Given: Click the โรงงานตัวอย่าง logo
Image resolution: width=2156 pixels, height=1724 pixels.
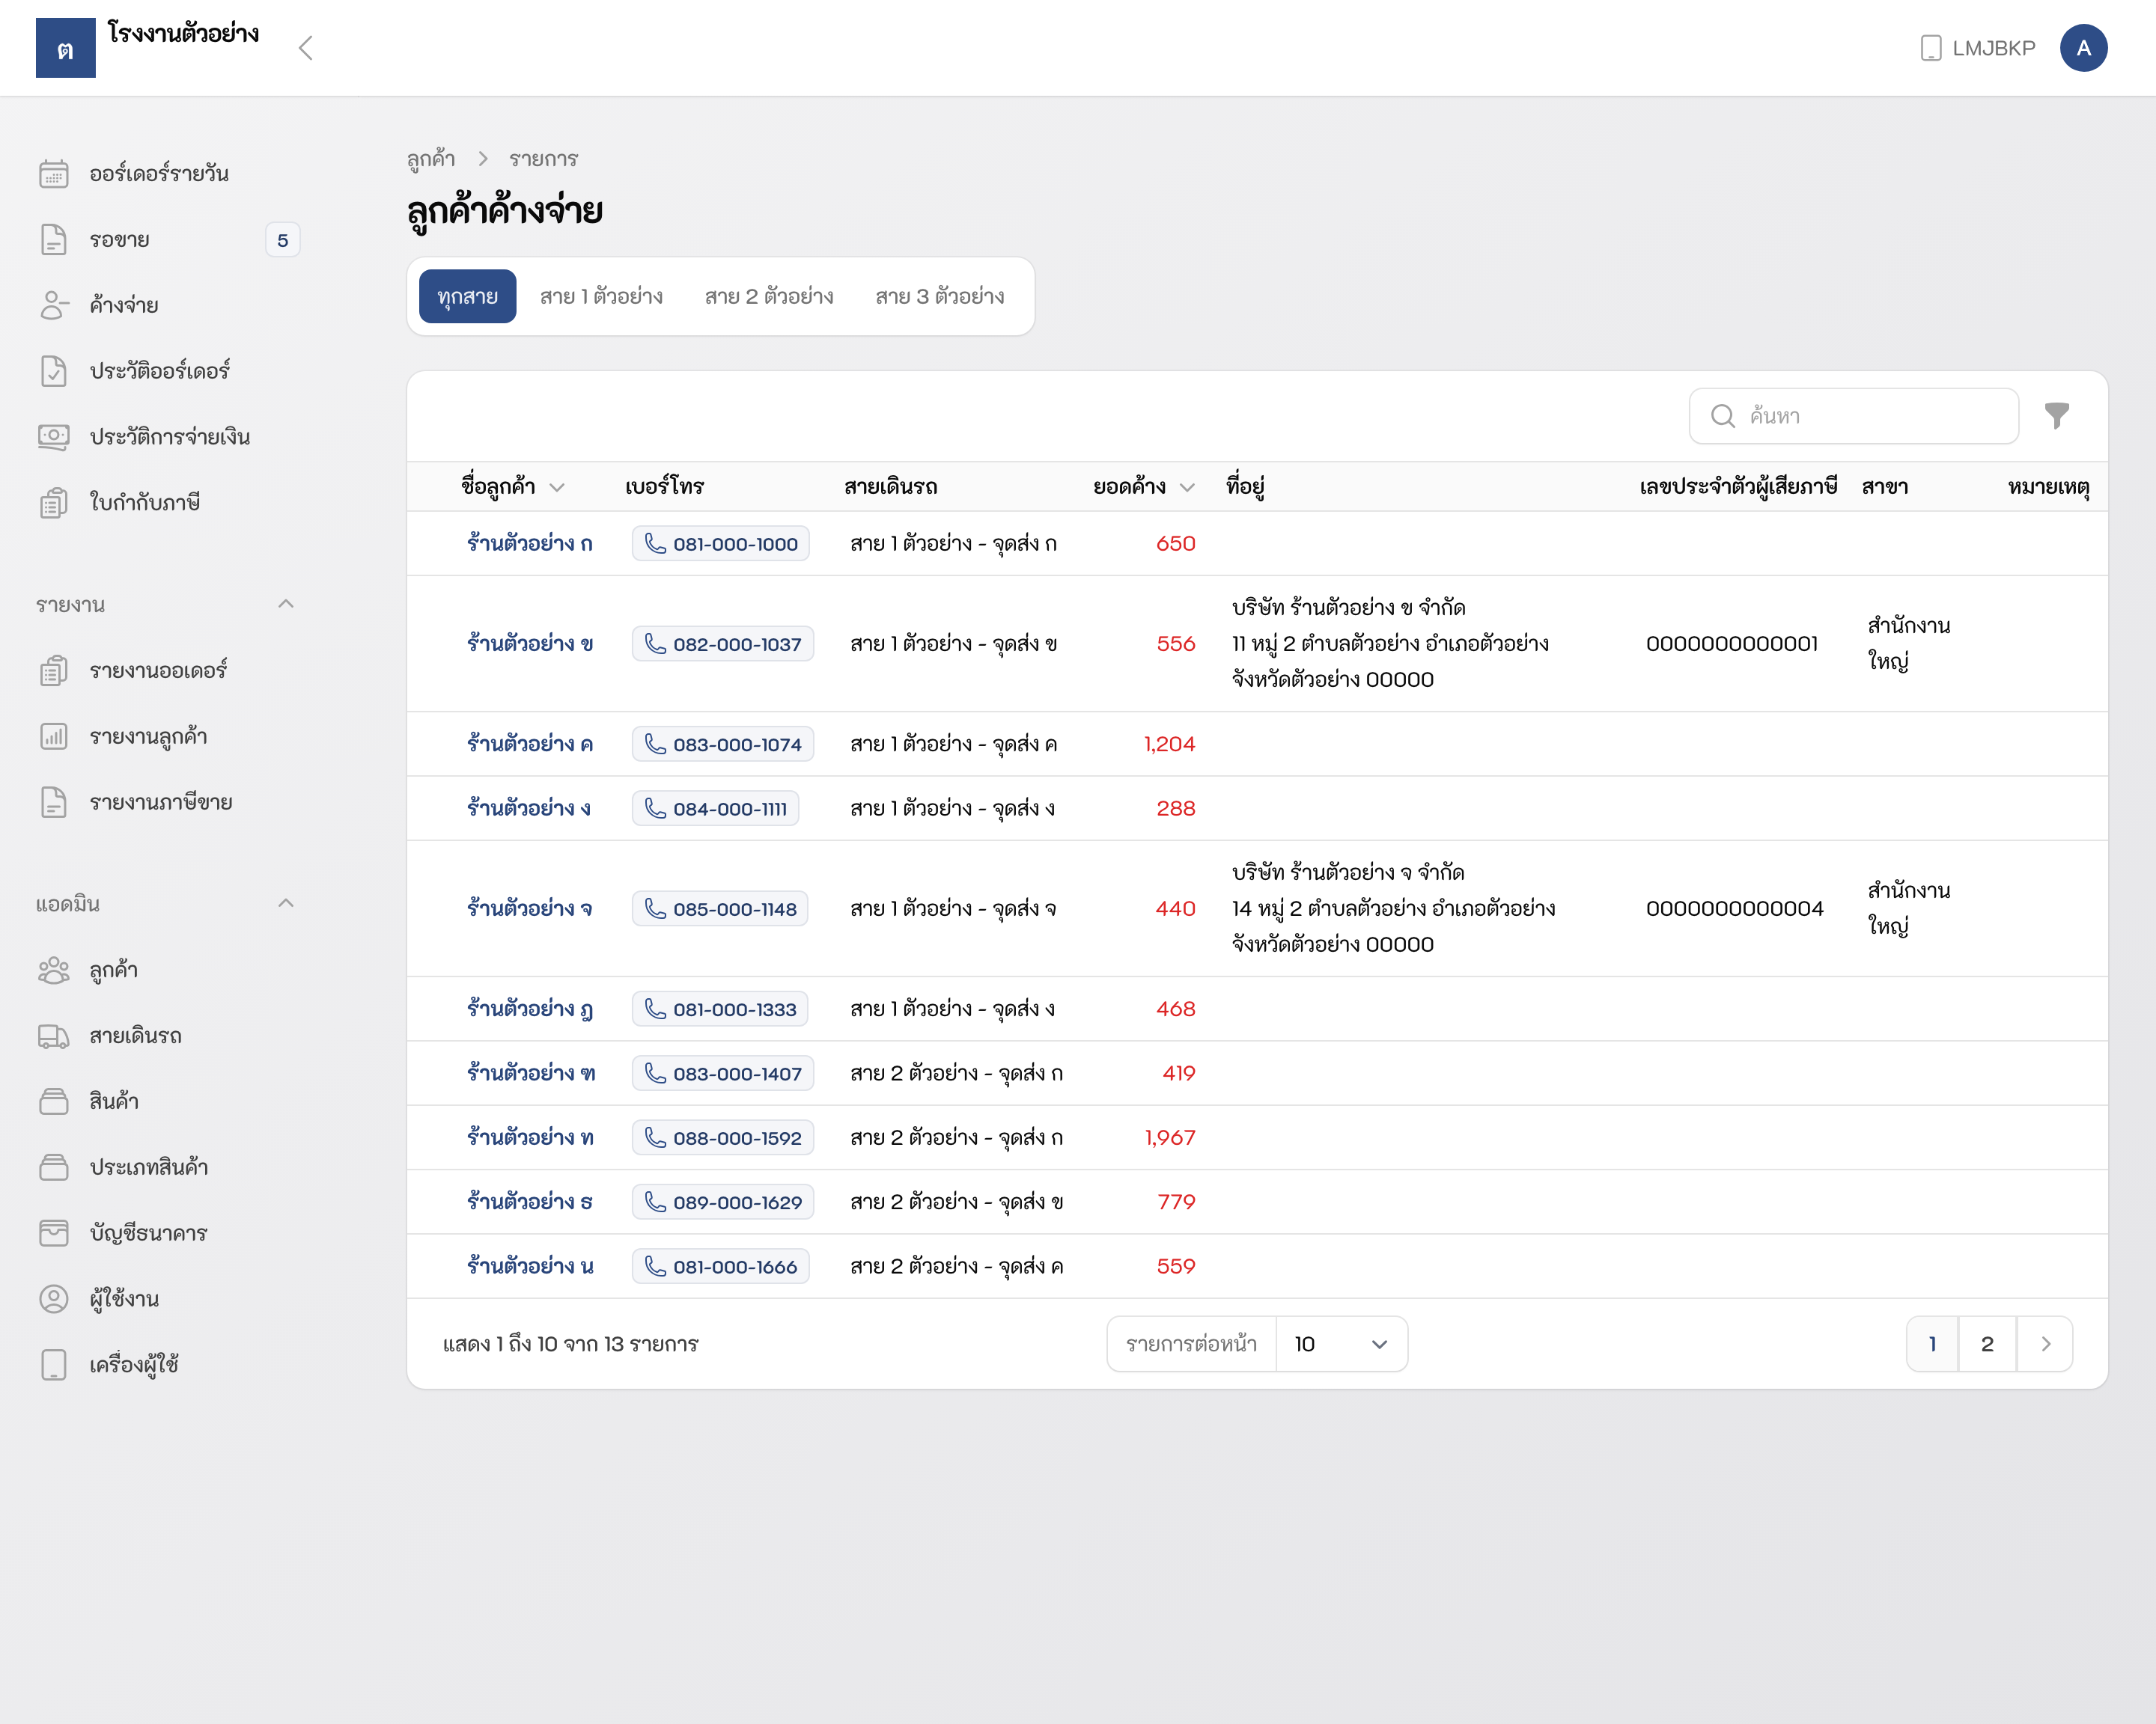Looking at the screenshot, I should point(66,48).
